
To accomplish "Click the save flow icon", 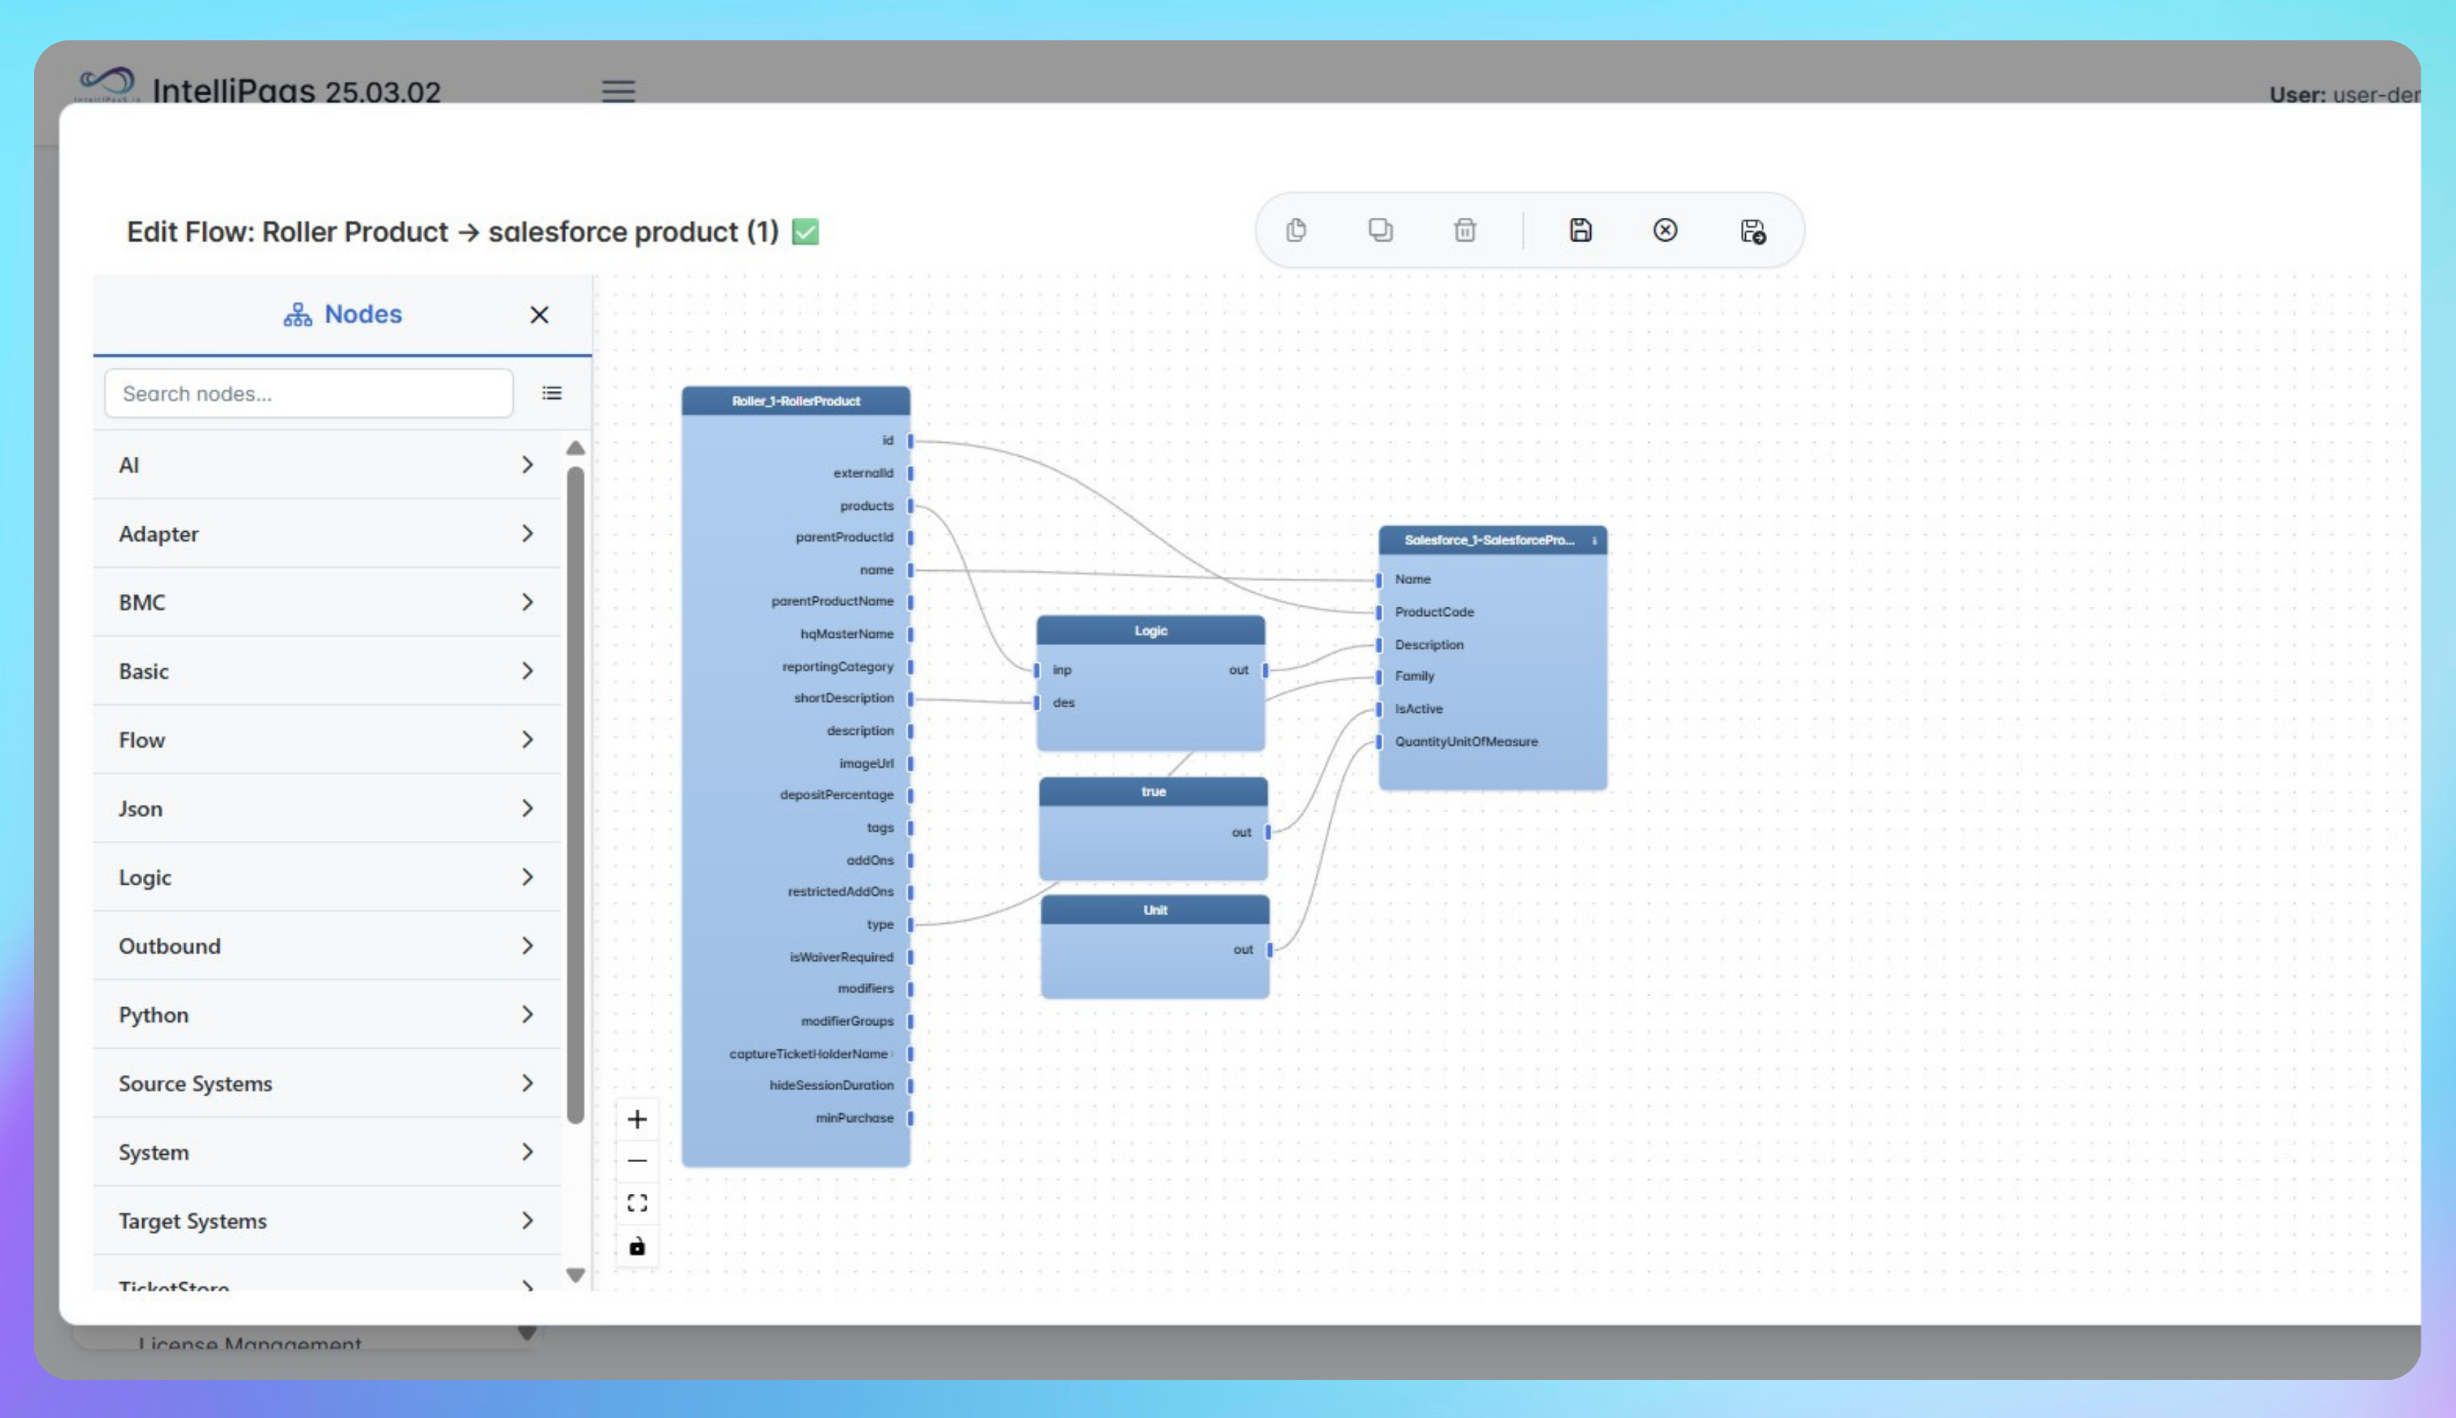I will coord(1580,231).
